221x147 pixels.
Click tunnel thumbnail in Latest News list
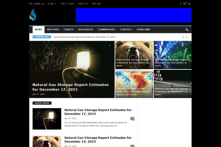[x=47, y=119]
